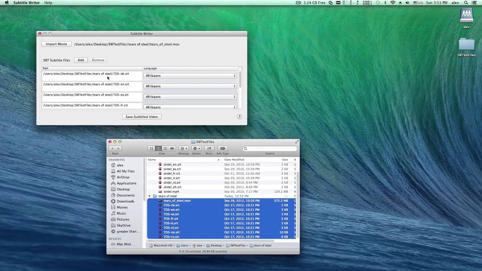Screen dimensions: 482x271
Task: Switch Finder to icon view
Action: point(151,149)
